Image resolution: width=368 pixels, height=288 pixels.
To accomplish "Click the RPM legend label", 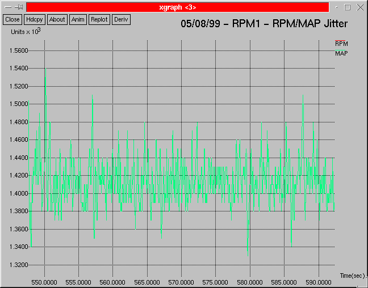I will point(341,44).
